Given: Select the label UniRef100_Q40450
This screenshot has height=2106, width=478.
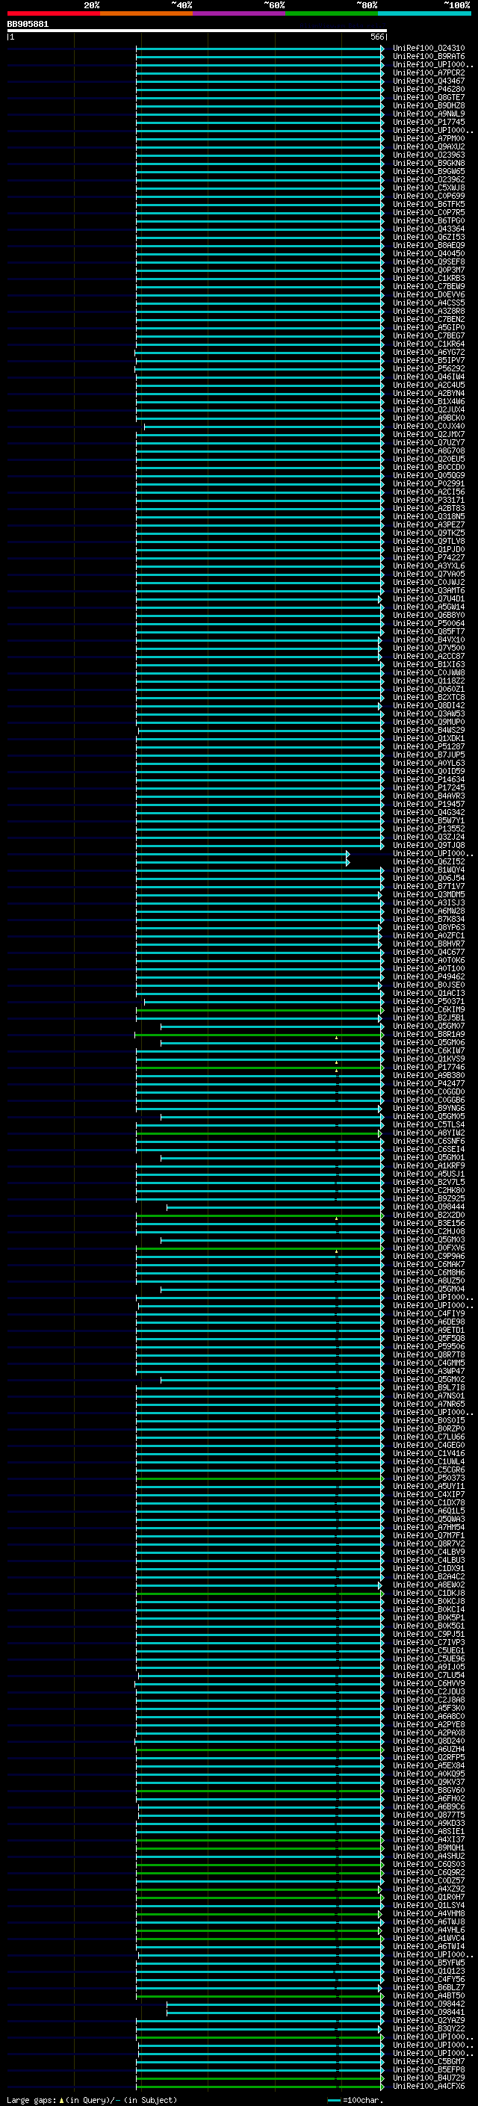Looking at the screenshot, I should pos(429,253).
